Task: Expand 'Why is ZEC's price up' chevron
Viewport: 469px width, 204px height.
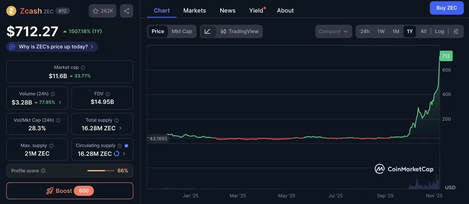Action: point(92,47)
